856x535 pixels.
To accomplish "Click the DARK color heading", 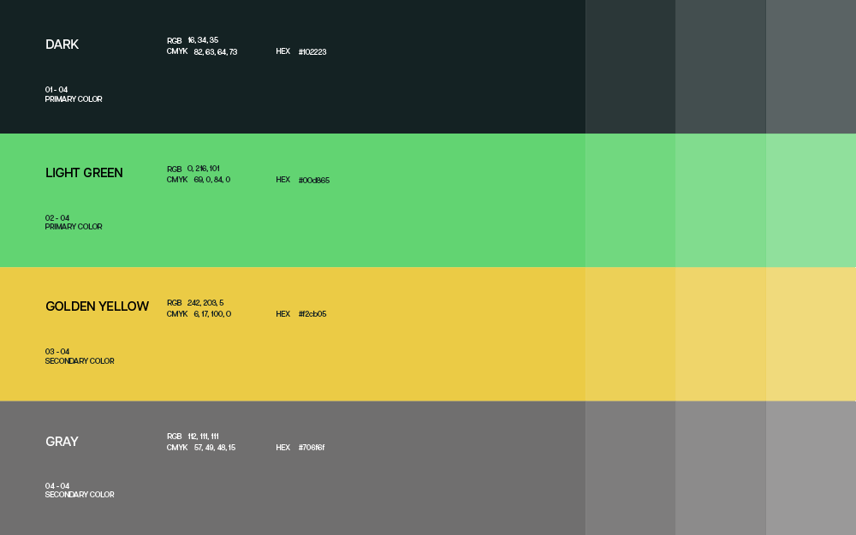I will point(62,45).
